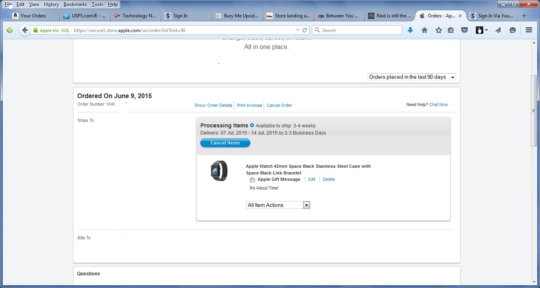Click the blue arrow icon beside Processing Items
This screenshot has width=540, height=288.
(x=252, y=125)
